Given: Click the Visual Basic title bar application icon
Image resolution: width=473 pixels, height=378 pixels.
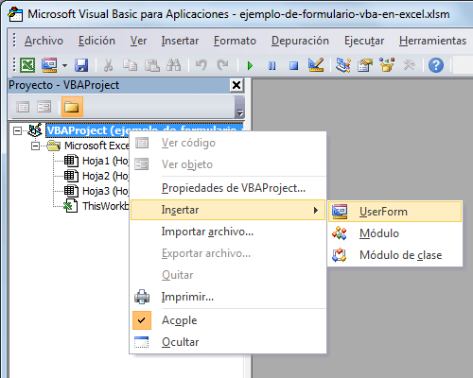Looking at the screenshot, I should tap(15, 14).
